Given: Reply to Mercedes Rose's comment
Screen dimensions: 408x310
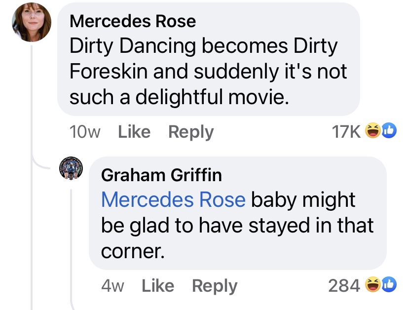Looking at the screenshot, I should 190,132.
